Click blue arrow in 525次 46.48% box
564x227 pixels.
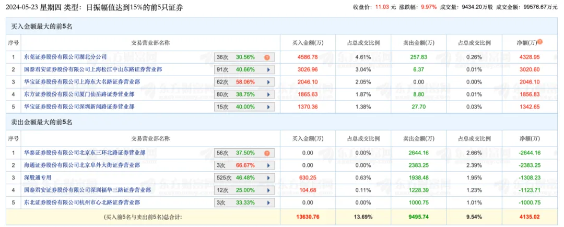[x=268, y=178]
